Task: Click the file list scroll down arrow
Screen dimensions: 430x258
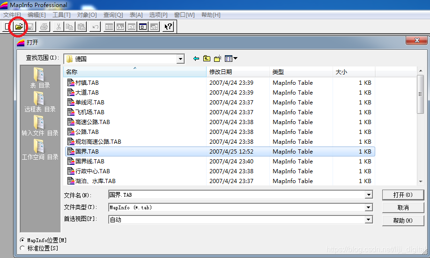Action: pos(421,182)
